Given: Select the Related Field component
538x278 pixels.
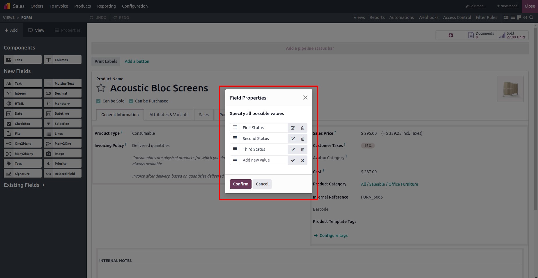Looking at the screenshot, I should (63, 174).
